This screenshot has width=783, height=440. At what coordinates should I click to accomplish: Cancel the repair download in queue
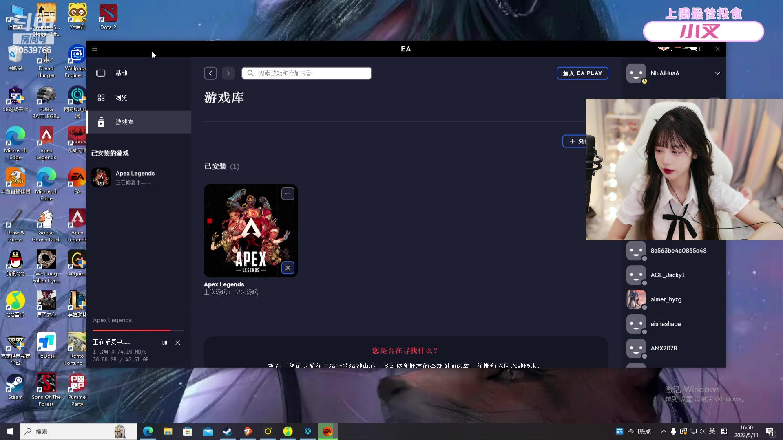(x=178, y=343)
